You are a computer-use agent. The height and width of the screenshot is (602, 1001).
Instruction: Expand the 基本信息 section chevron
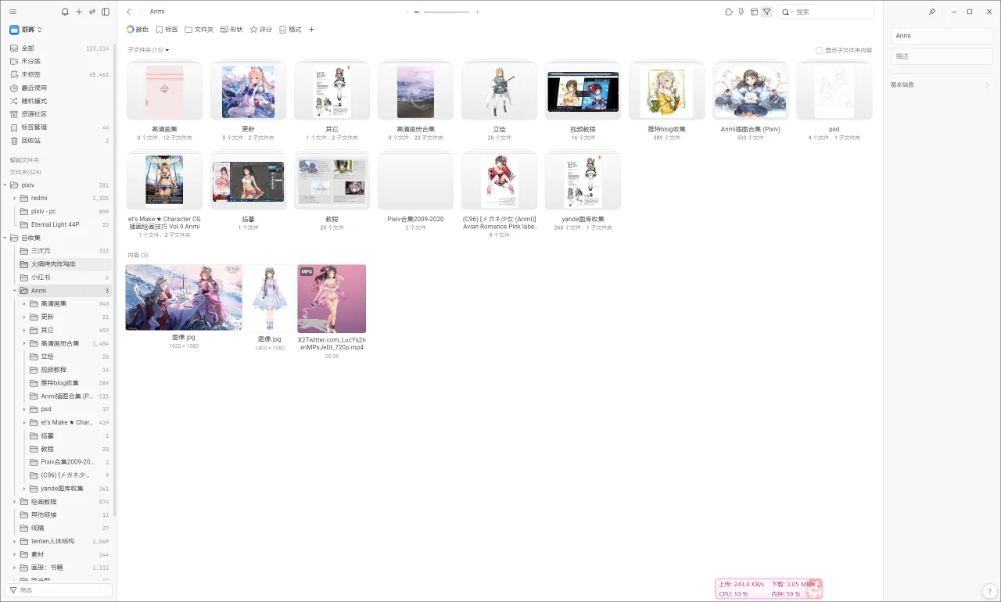pos(987,84)
